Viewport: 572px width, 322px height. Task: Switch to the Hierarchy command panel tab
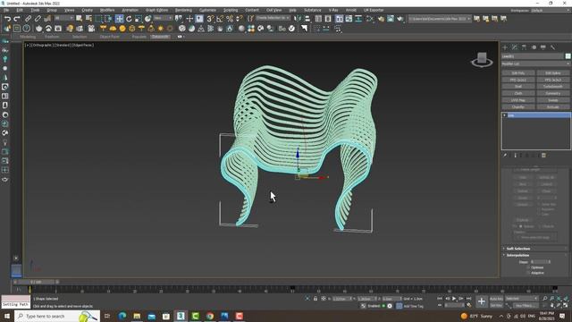524,47
